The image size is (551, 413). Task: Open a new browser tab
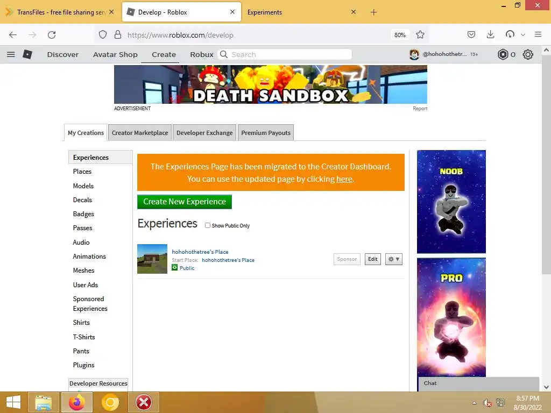373,12
